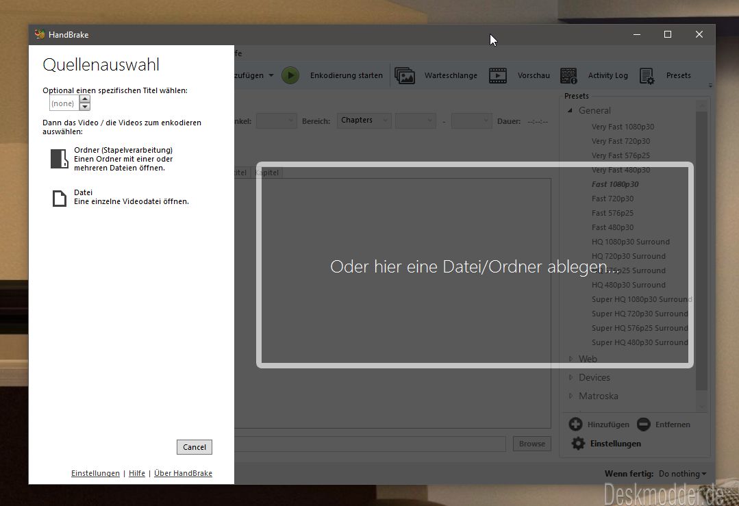Open the Activity Log icon
Viewport: 739px width, 506px height.
(568, 75)
